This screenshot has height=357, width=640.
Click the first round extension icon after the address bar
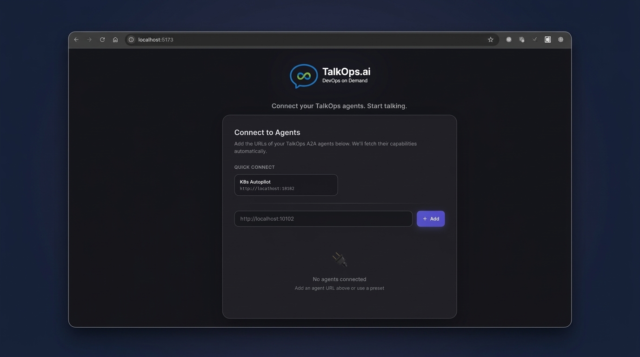(509, 40)
